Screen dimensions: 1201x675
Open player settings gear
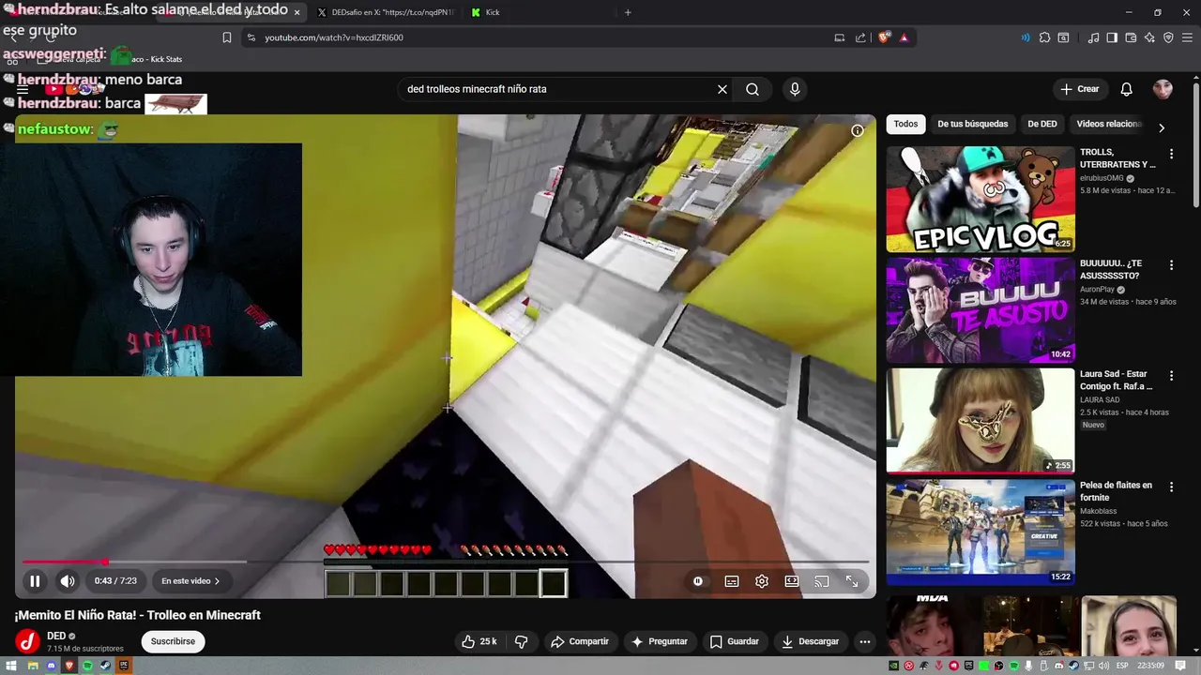pyautogui.click(x=762, y=581)
